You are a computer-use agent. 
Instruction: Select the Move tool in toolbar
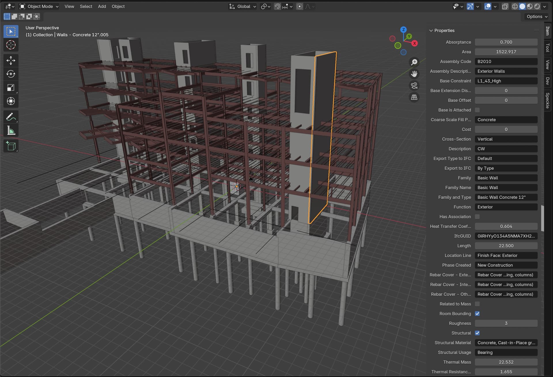tap(11, 60)
